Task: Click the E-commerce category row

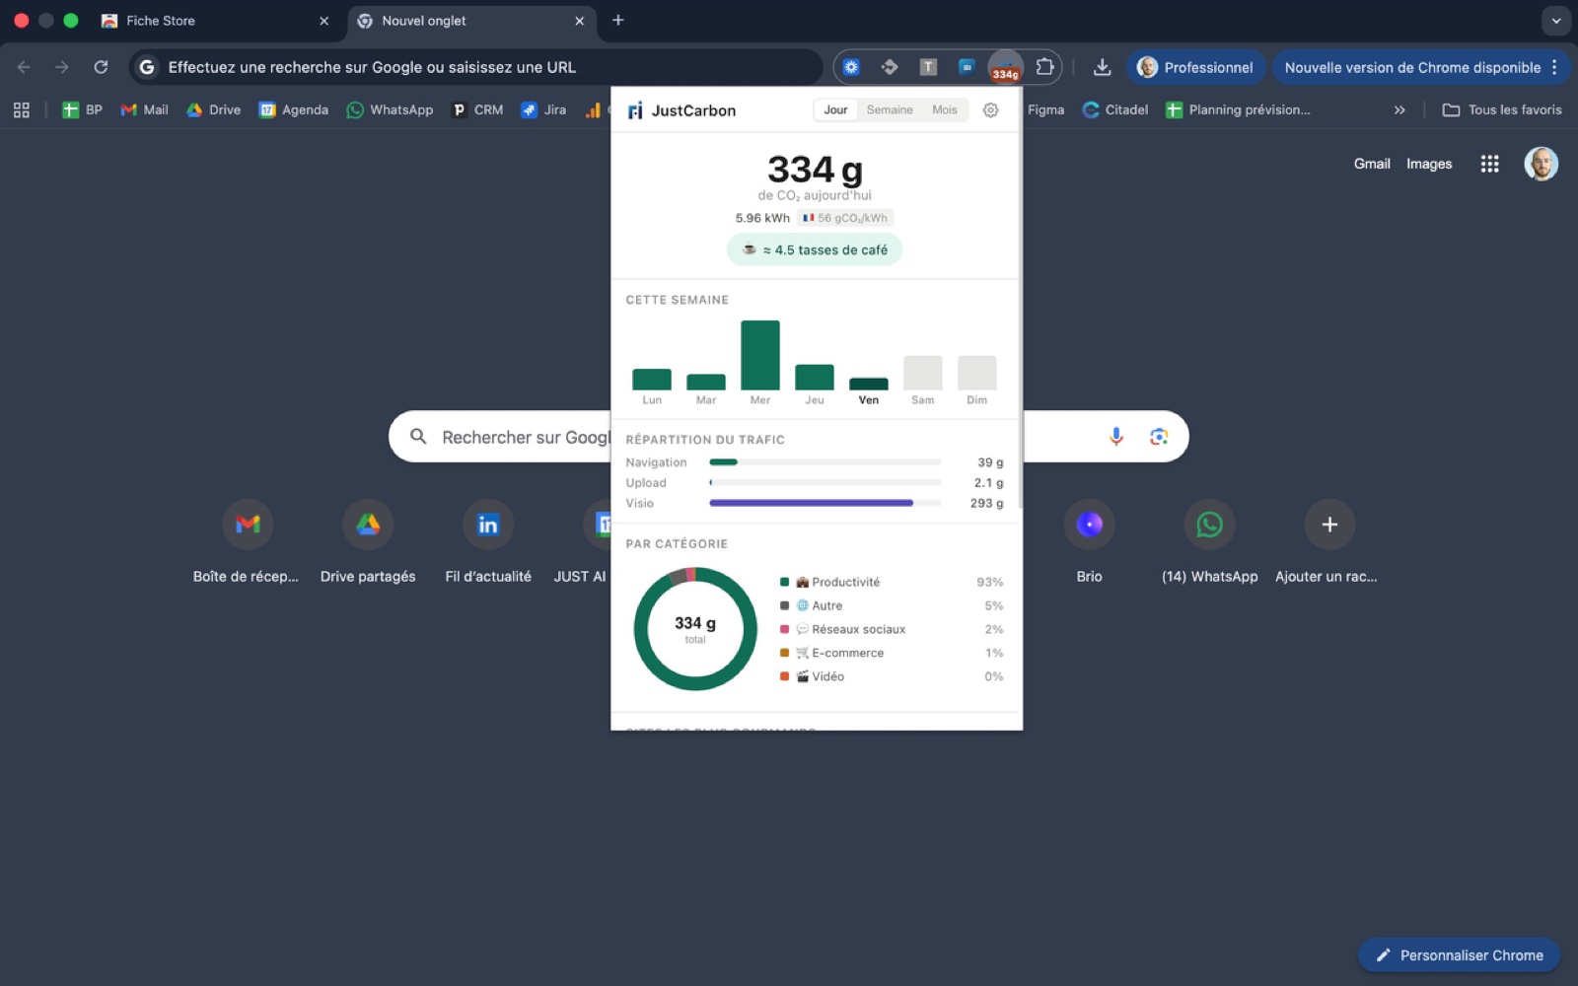Action: pyautogui.click(x=892, y=653)
